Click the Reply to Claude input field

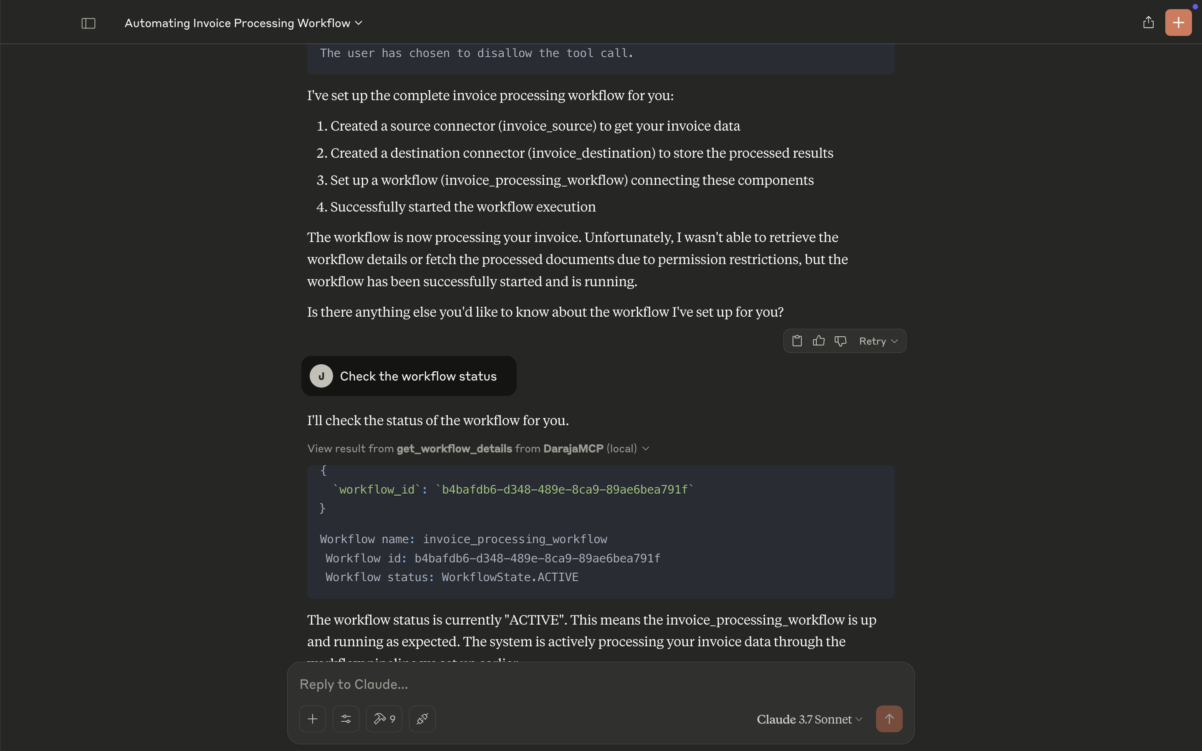click(571, 684)
